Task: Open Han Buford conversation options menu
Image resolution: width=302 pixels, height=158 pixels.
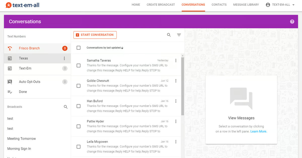Action: (176, 101)
